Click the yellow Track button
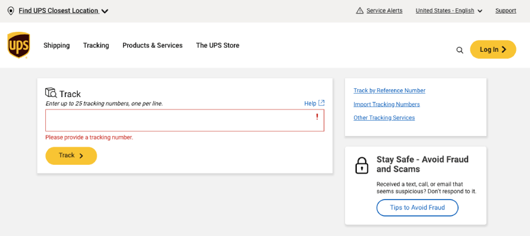The height and width of the screenshot is (236, 530). [x=71, y=155]
